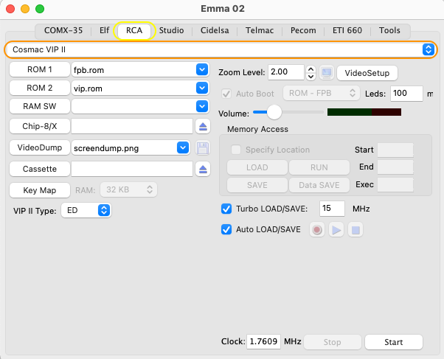Viewport: 444px width, 359px height.
Task: Decrease Zoom Level with down arrow
Action: [x=311, y=77]
